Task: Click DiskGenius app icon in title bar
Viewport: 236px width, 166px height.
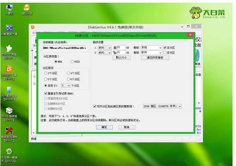Action: [x=33, y=27]
